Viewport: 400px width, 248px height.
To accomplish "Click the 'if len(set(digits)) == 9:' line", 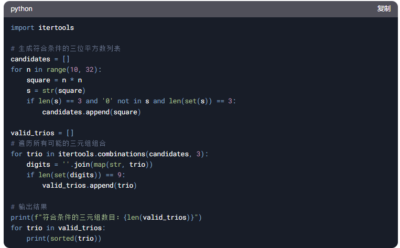I will pyautogui.click(x=76, y=175).
